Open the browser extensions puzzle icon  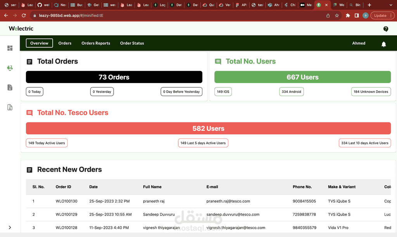pyautogui.click(x=348, y=16)
